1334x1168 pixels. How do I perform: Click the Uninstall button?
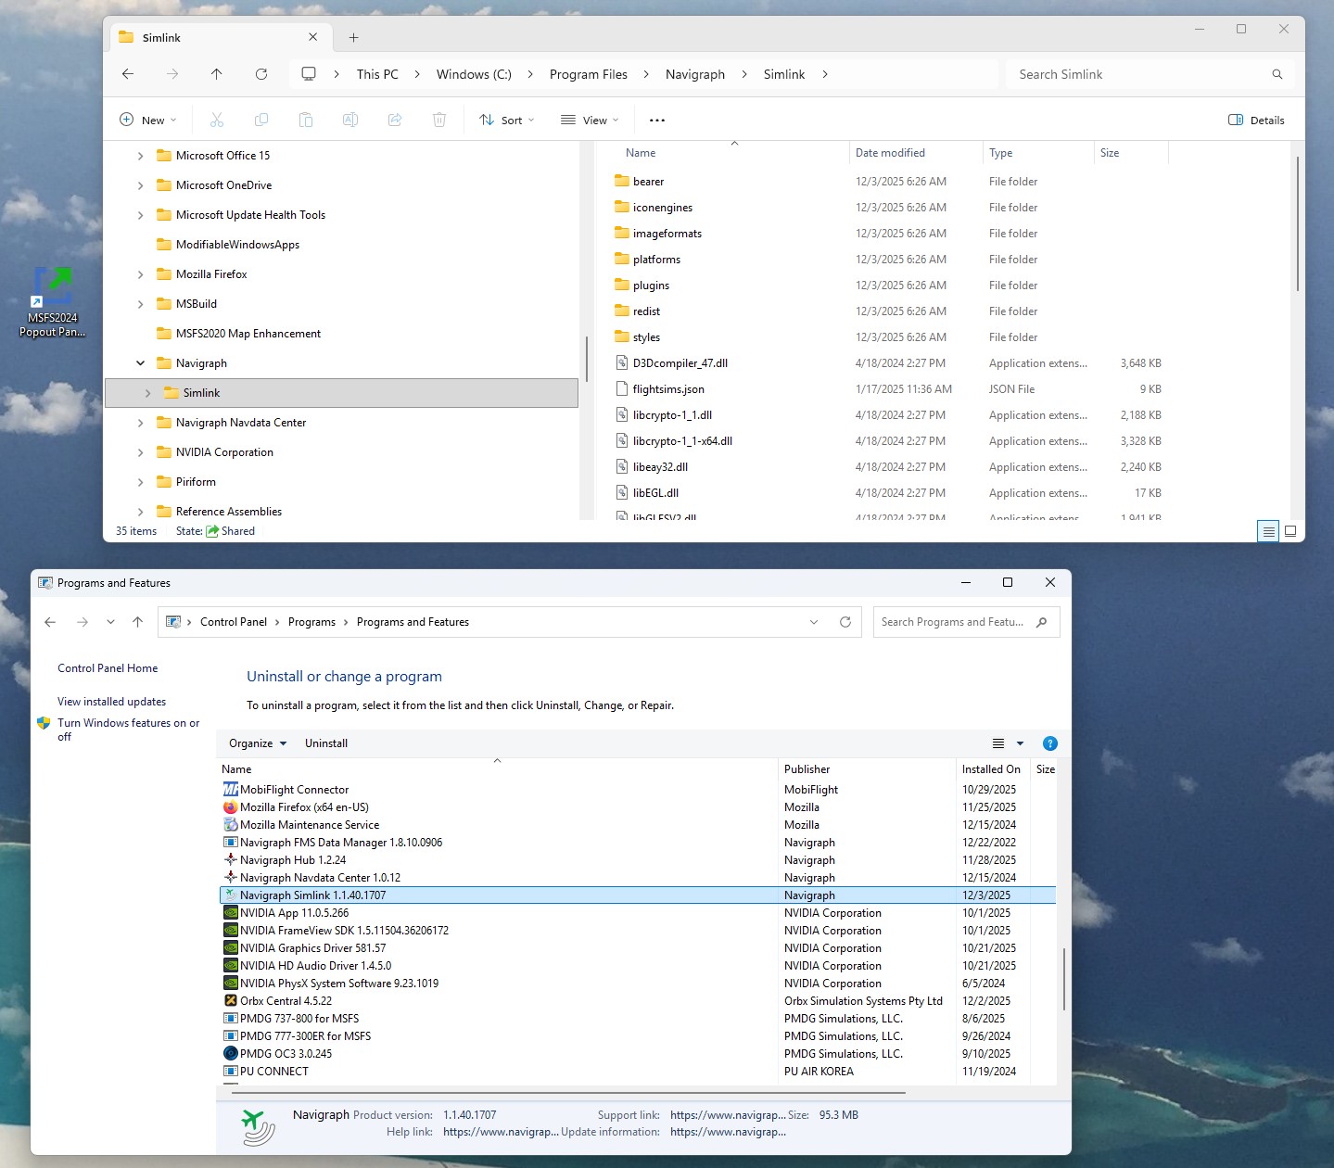pos(326,743)
